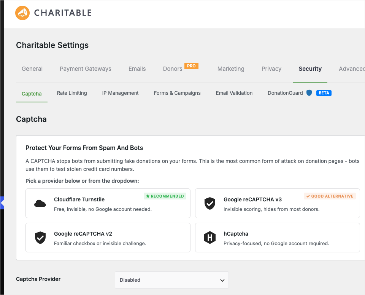Click the Cloudflare cloud icon
365x295 pixels.
coord(40,203)
